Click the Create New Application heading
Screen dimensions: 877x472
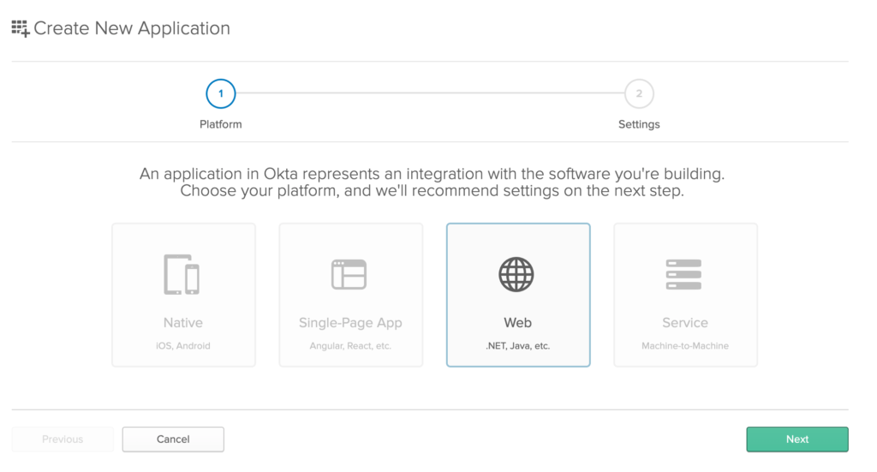(132, 28)
